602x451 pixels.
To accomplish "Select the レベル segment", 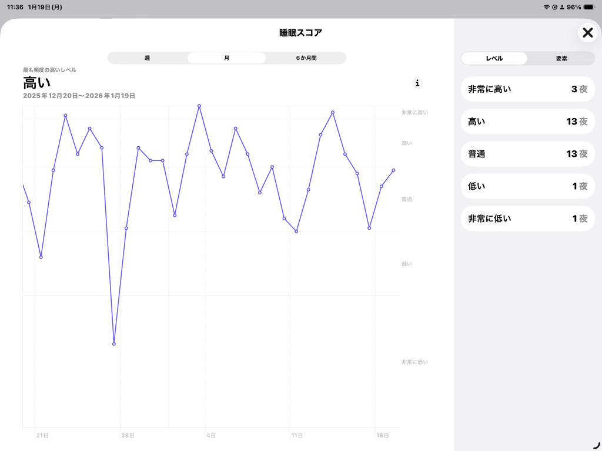I will point(494,59).
